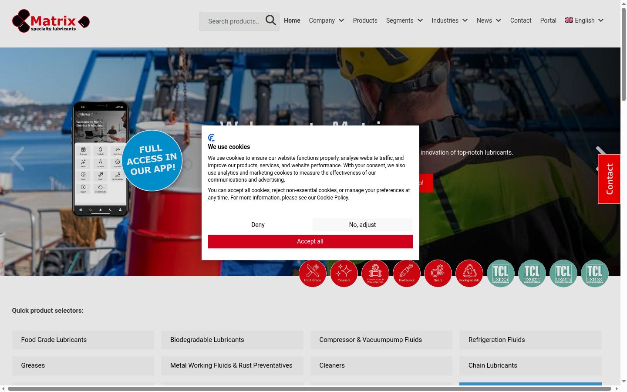Open the Cleaners quick product selector

381,365
